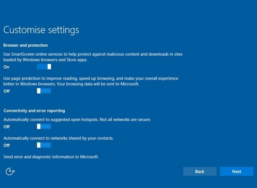Screen dimensions: 257x188
Task: Click 'Send error and diagnostic information to Microsoft.' text
Action: [x=51, y=157]
